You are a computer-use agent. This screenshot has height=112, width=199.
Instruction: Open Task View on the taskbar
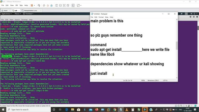coord(60,110)
